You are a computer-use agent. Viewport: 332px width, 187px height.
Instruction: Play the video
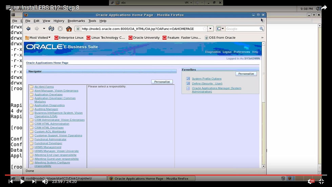(x=22, y=182)
